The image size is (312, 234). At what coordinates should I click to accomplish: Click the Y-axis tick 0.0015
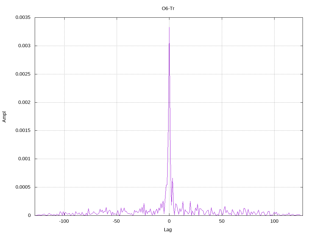tap(23, 130)
